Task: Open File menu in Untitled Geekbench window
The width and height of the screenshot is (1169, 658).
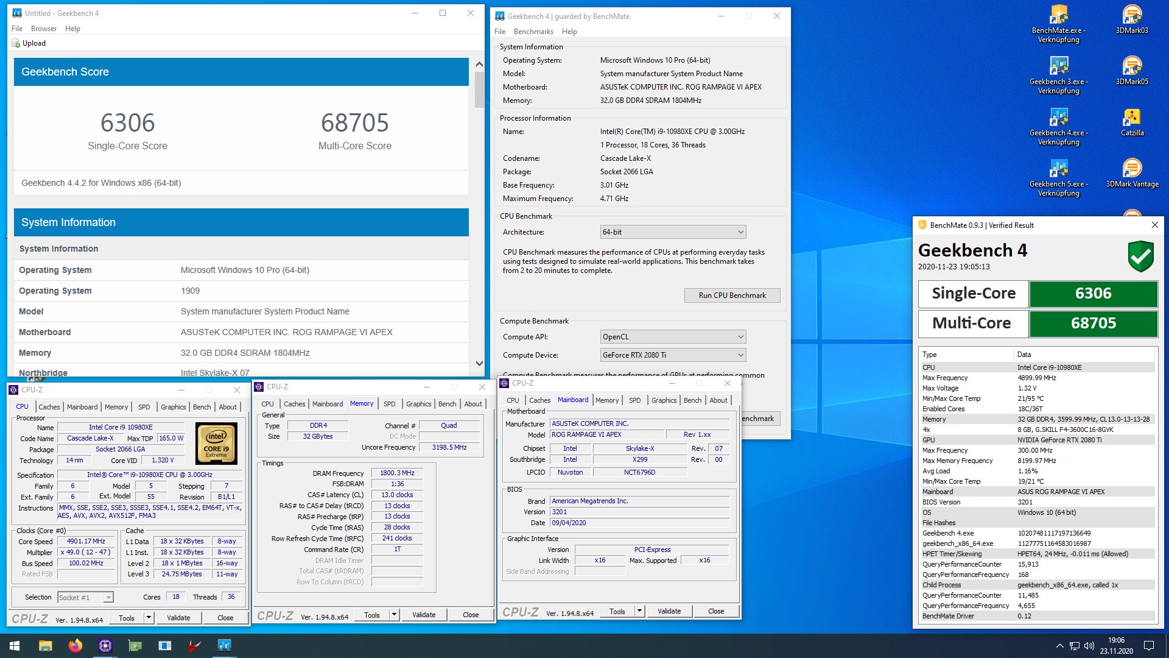Action: pyautogui.click(x=17, y=29)
